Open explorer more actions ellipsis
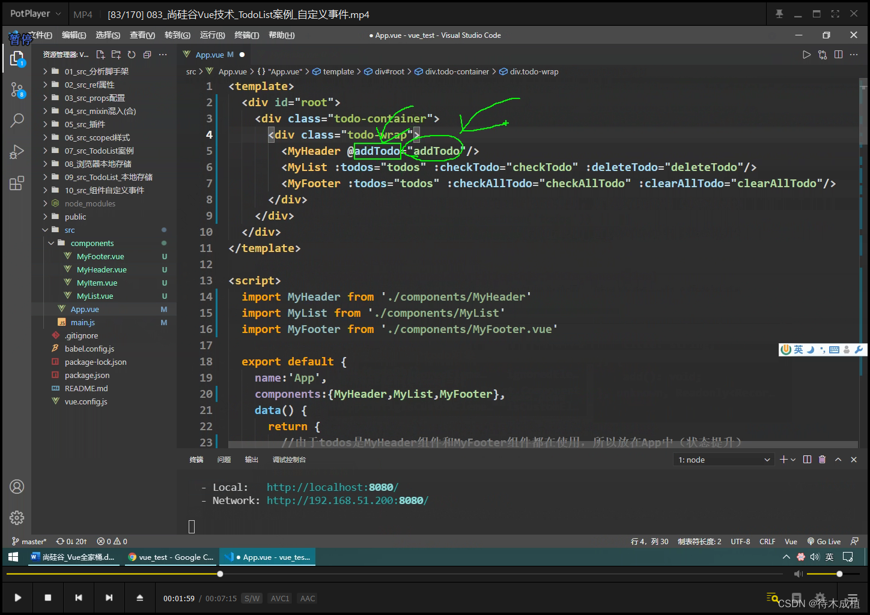The height and width of the screenshot is (615, 870). tap(163, 55)
